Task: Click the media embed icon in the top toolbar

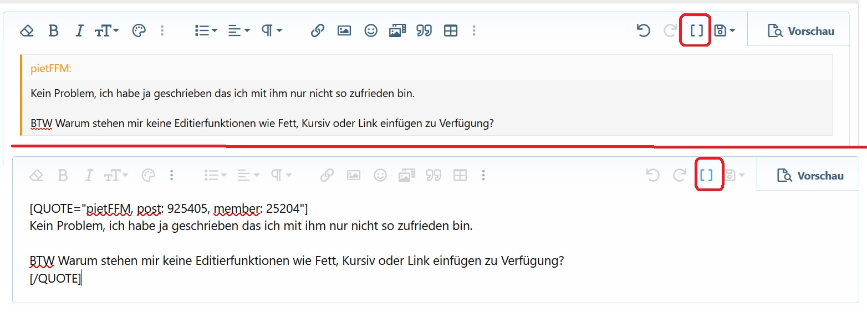Action: click(x=397, y=31)
